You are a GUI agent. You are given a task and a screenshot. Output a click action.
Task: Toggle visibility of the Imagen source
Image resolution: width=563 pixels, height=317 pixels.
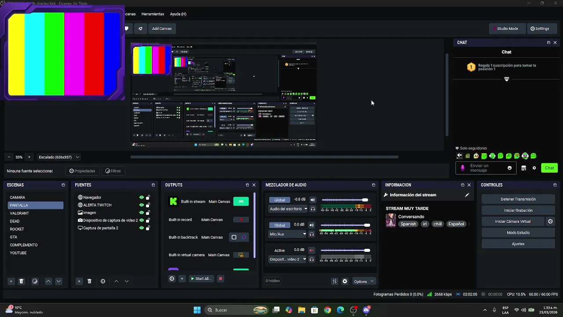point(142,213)
